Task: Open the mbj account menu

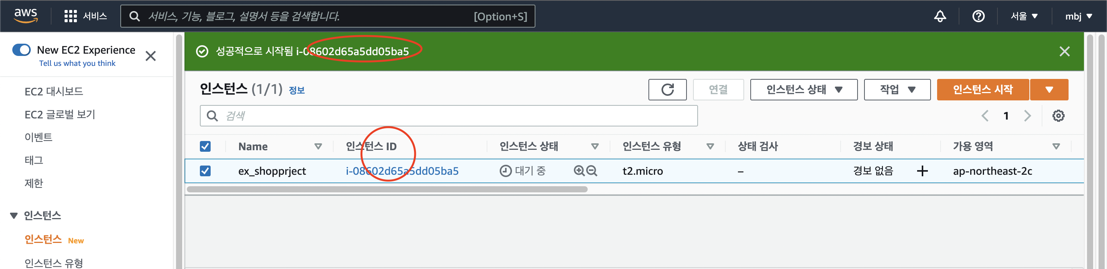Action: pyautogui.click(x=1078, y=16)
